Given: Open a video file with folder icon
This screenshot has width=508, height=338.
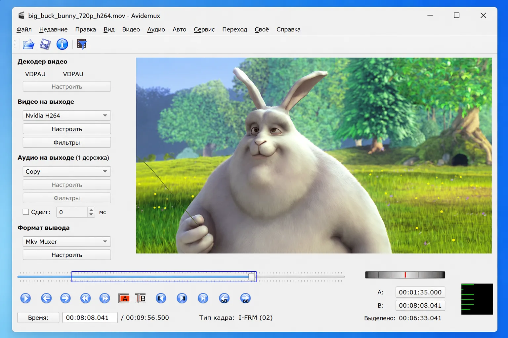Looking at the screenshot, I should pyautogui.click(x=28, y=44).
